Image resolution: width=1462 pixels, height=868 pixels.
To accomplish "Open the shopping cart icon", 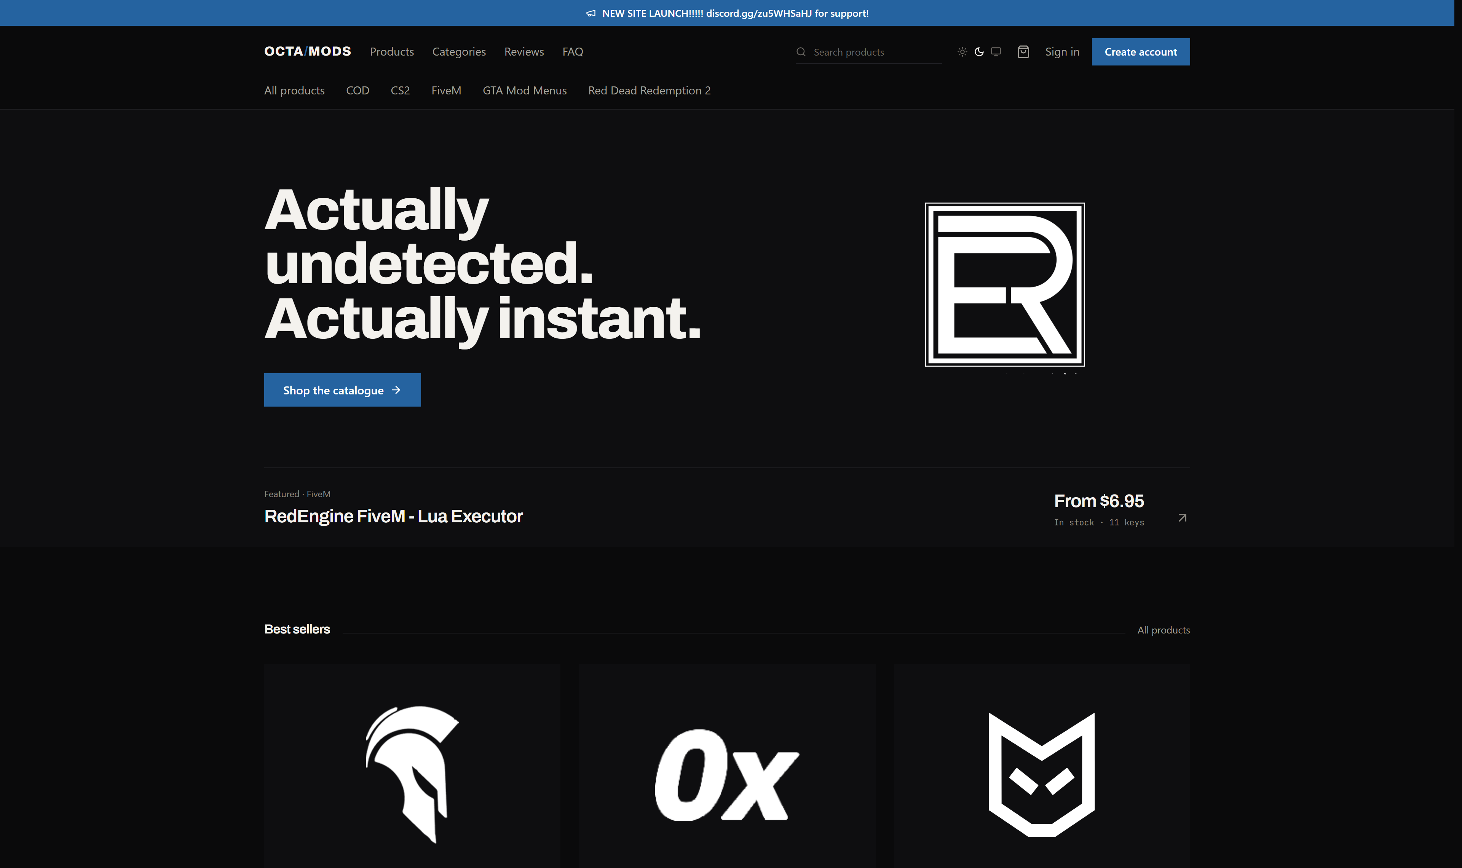I will coord(1023,52).
